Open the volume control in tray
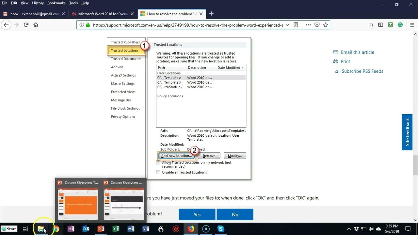 pyautogui.click(x=371, y=229)
